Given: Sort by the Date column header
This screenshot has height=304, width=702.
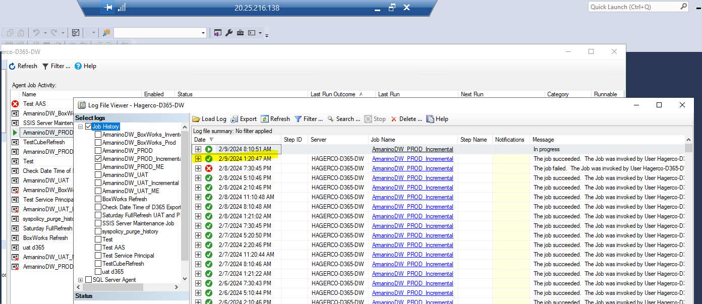Looking at the screenshot, I should tap(237, 140).
